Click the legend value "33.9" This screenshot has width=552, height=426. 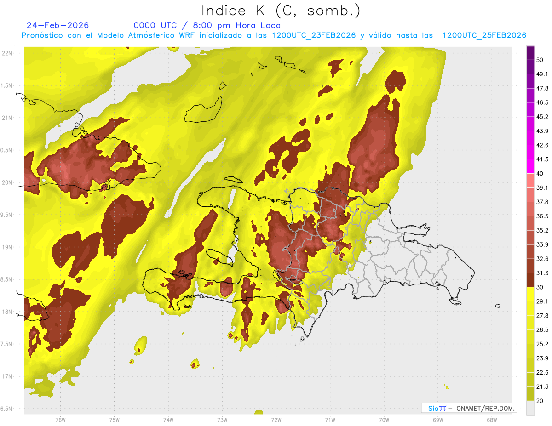pyautogui.click(x=542, y=245)
